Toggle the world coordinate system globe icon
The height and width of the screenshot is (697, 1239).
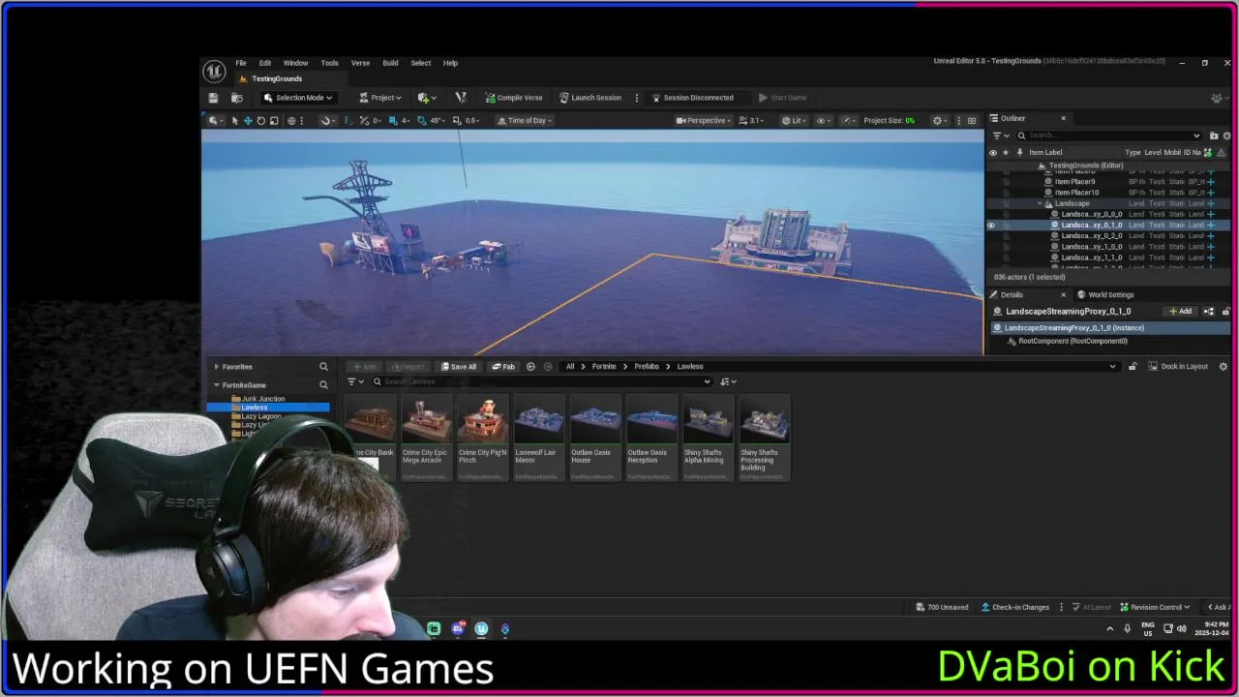pos(291,121)
